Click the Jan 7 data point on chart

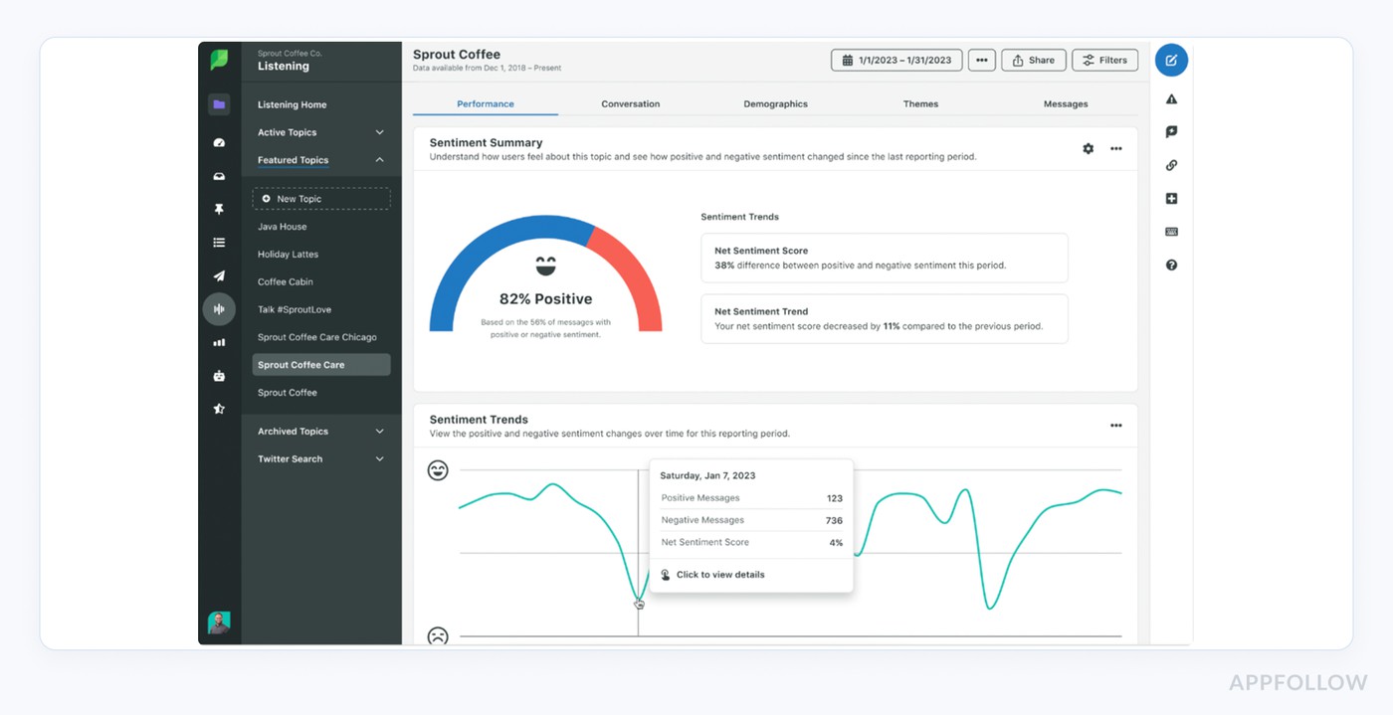pyautogui.click(x=638, y=601)
